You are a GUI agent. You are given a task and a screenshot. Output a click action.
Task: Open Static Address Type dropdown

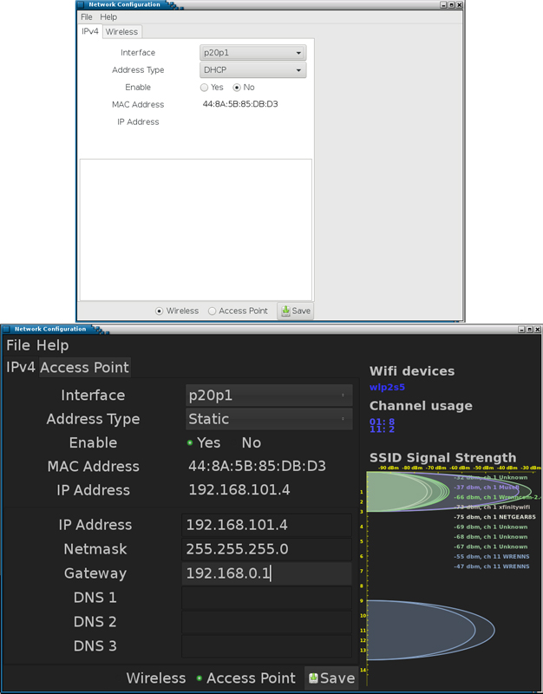(x=269, y=419)
